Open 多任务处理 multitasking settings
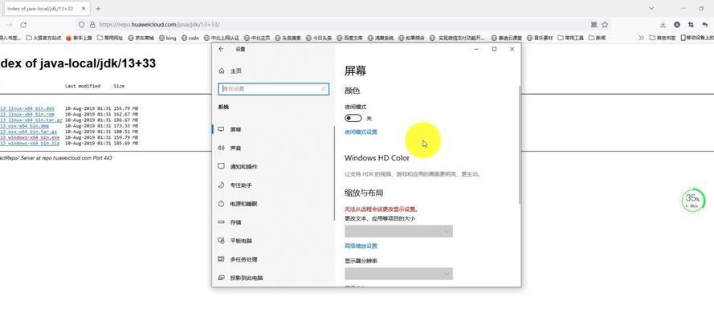Screen dimensions: 714x321 [x=273, y=259]
